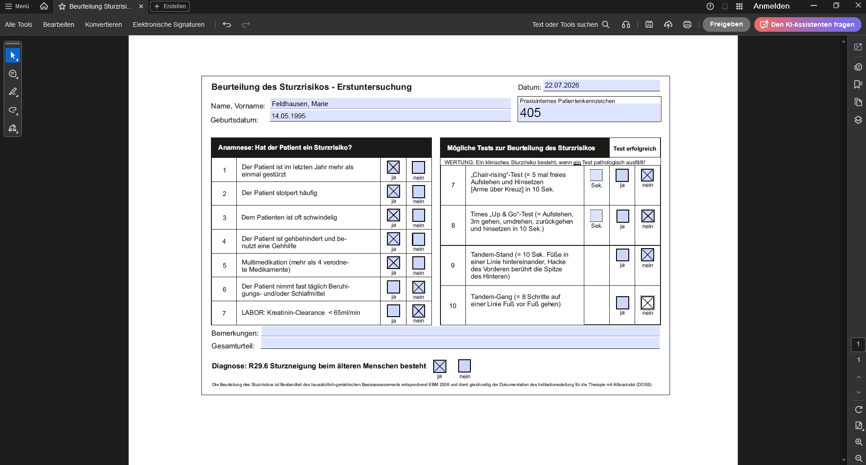Uncheck nein for Kreatinin-Clearance
866x465 pixels.
click(x=419, y=311)
